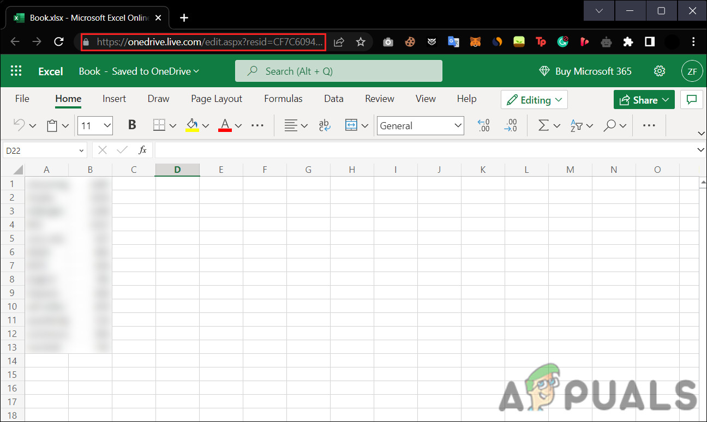This screenshot has height=422, width=707.
Task: Open the Find tool
Action: (x=611, y=125)
